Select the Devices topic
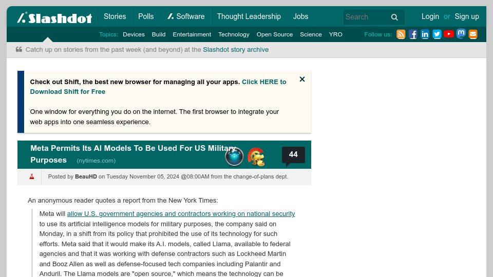Screen dimensions: 493x277 134,34
